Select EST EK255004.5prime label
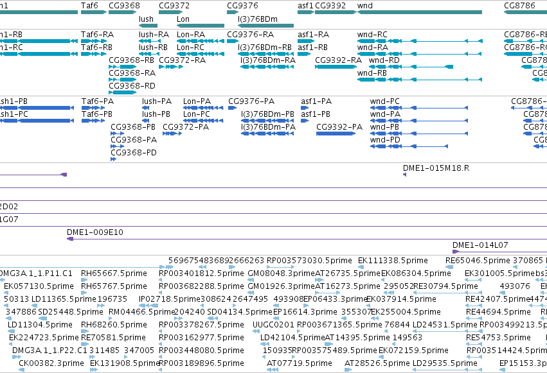The height and width of the screenshot is (373, 547). [406, 312]
